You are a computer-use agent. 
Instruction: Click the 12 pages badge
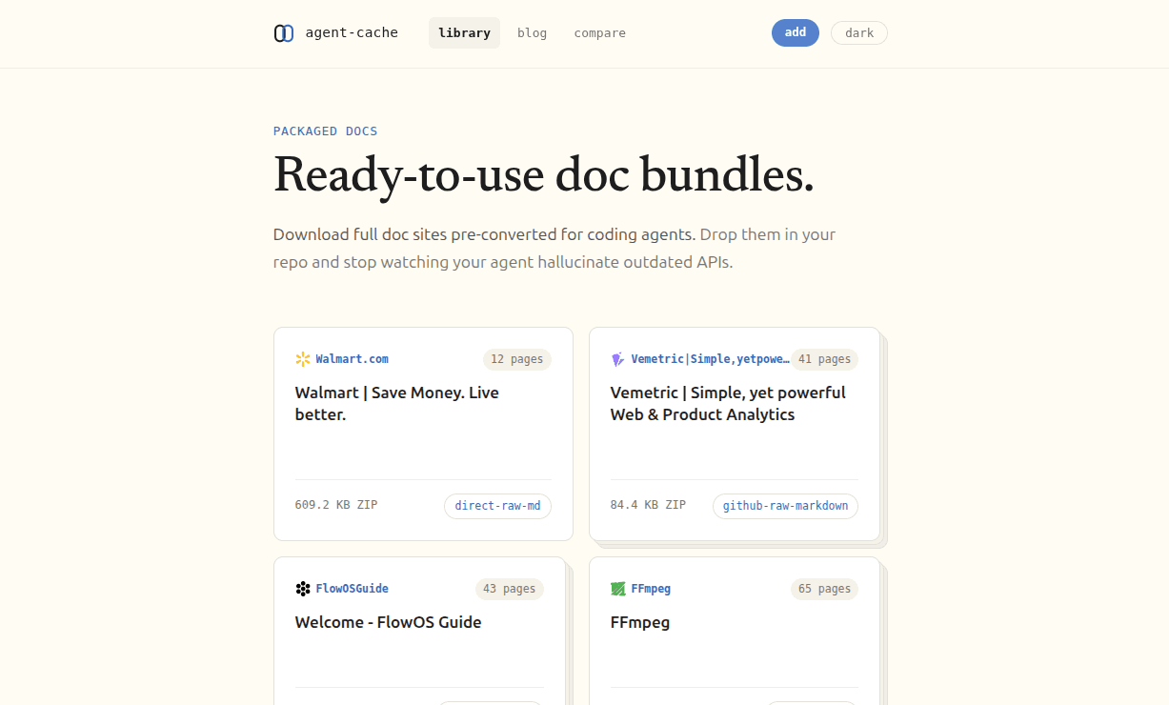(517, 359)
